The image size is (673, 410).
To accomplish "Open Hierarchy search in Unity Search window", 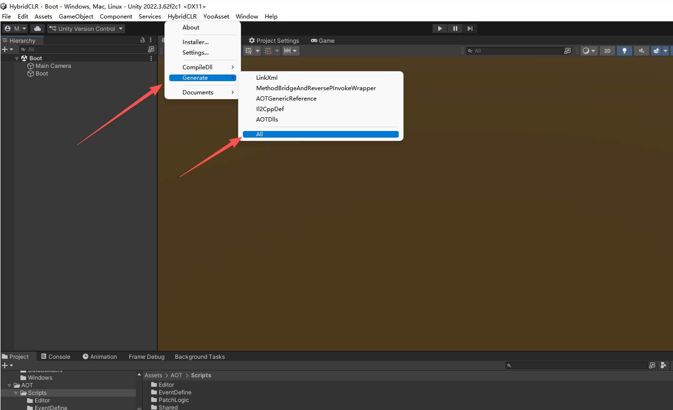I will pyautogui.click(x=151, y=49).
